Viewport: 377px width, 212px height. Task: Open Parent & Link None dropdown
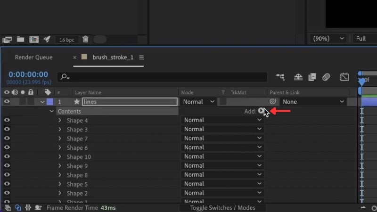[313, 102]
